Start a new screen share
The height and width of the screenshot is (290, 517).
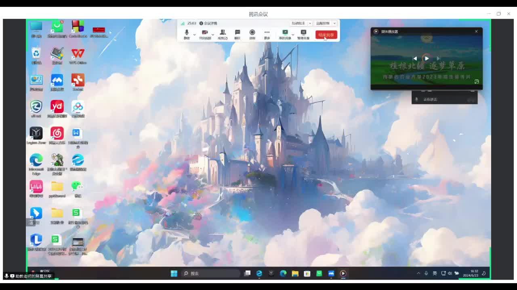[x=285, y=34]
